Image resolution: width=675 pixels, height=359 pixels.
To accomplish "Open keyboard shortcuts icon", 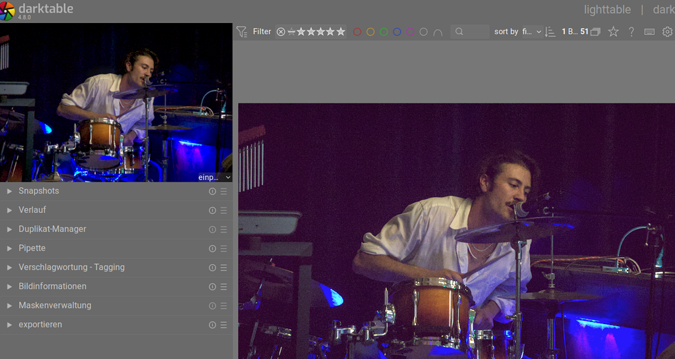I will 649,32.
